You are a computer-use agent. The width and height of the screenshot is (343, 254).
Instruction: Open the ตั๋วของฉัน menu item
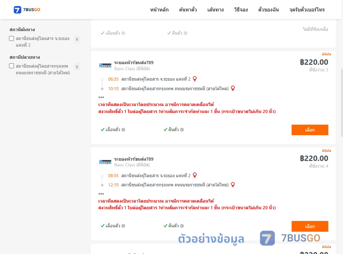(x=268, y=10)
